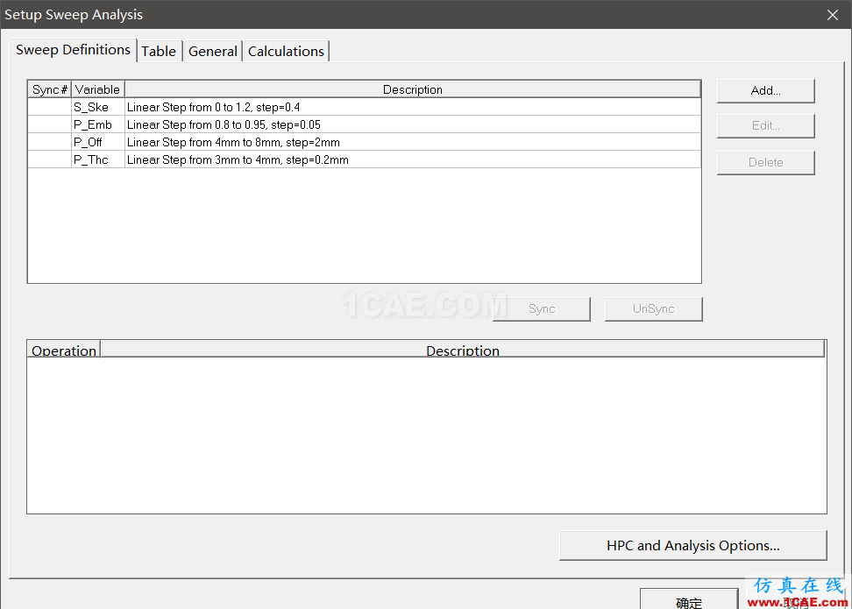Click the Sync # column header
The image size is (852, 609).
(x=49, y=89)
